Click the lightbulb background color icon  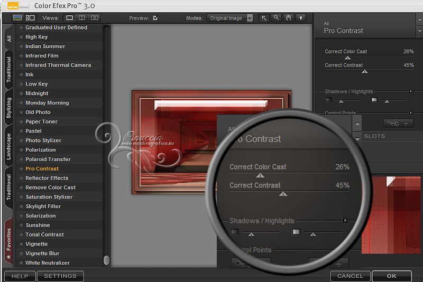click(x=301, y=18)
